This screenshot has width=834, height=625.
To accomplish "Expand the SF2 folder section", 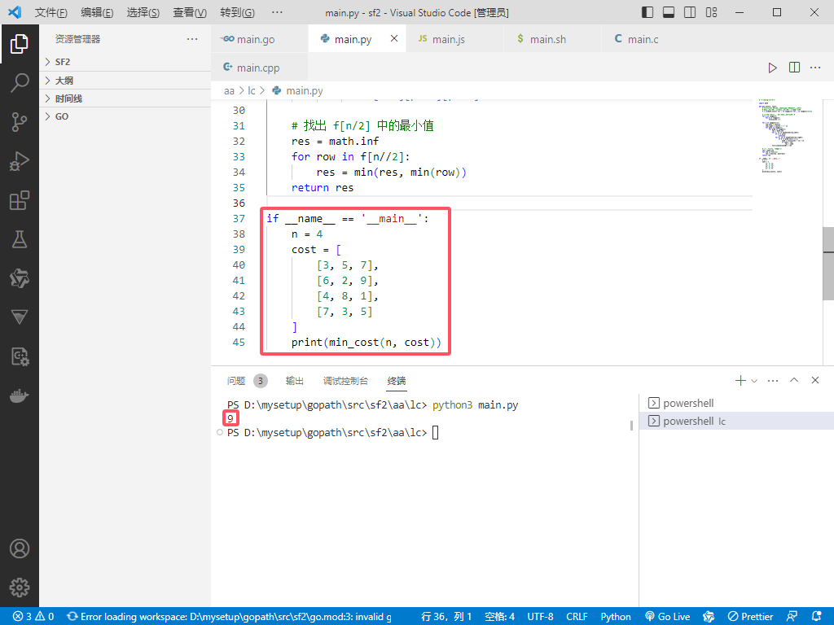I will (x=125, y=62).
